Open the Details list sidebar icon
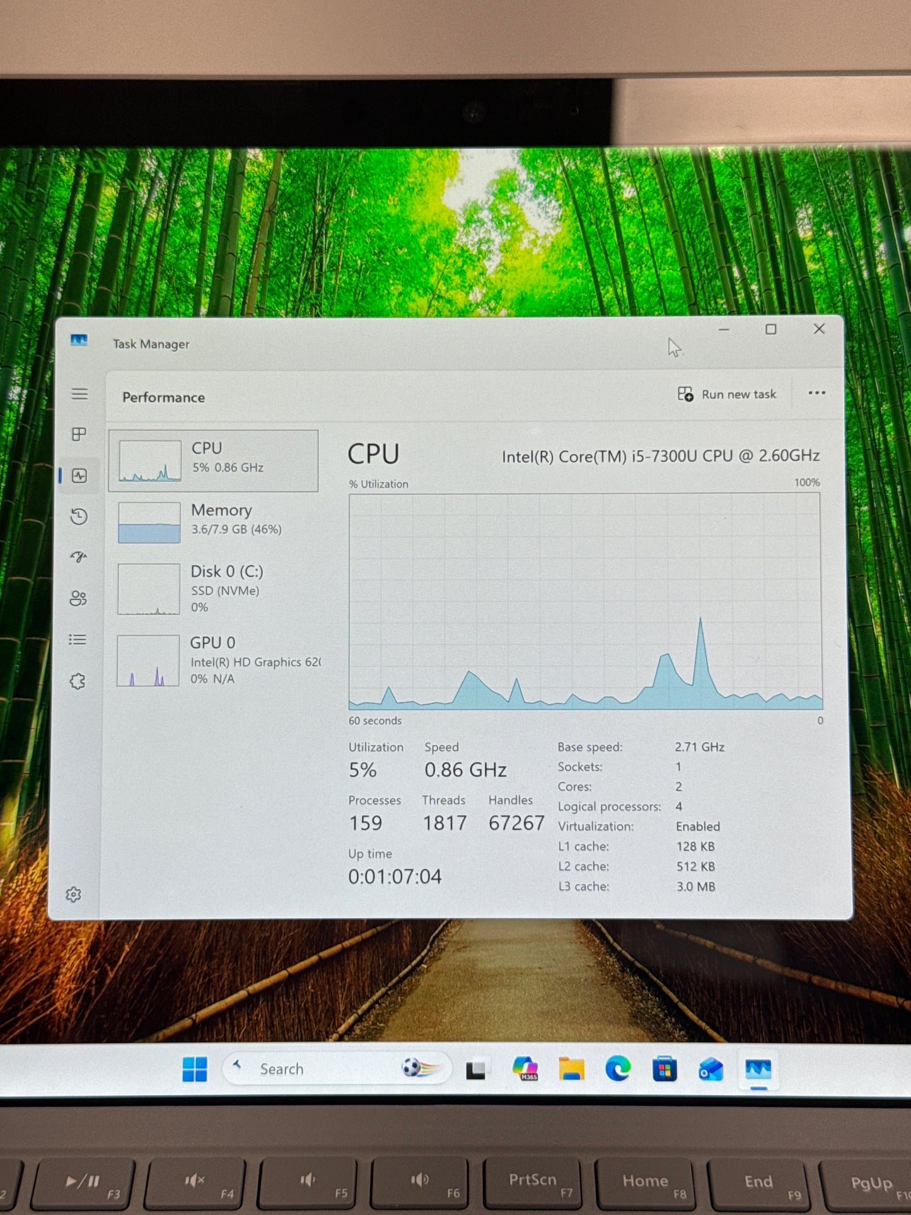The image size is (911, 1215). pyautogui.click(x=78, y=640)
